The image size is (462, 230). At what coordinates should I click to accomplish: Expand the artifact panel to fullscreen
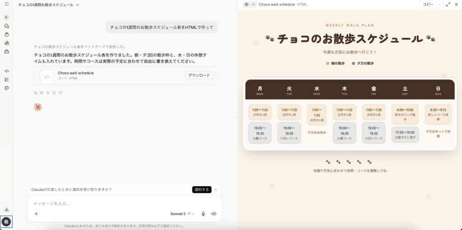point(448,5)
